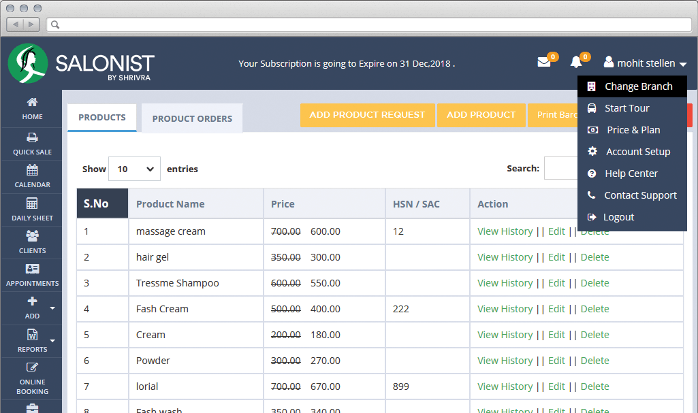The image size is (698, 413).
Task: Open the Calendar sidebar icon
Action: click(32, 170)
